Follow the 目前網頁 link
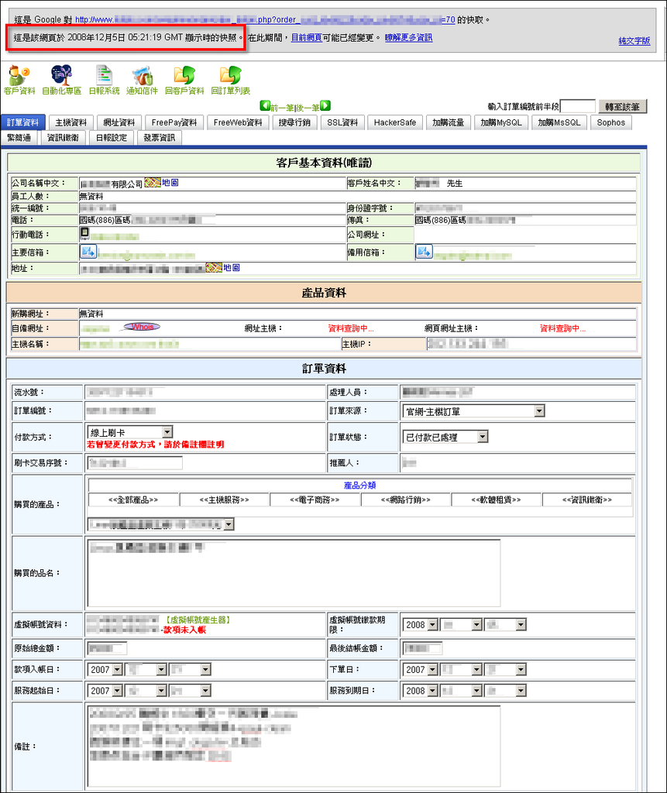 tap(307, 37)
